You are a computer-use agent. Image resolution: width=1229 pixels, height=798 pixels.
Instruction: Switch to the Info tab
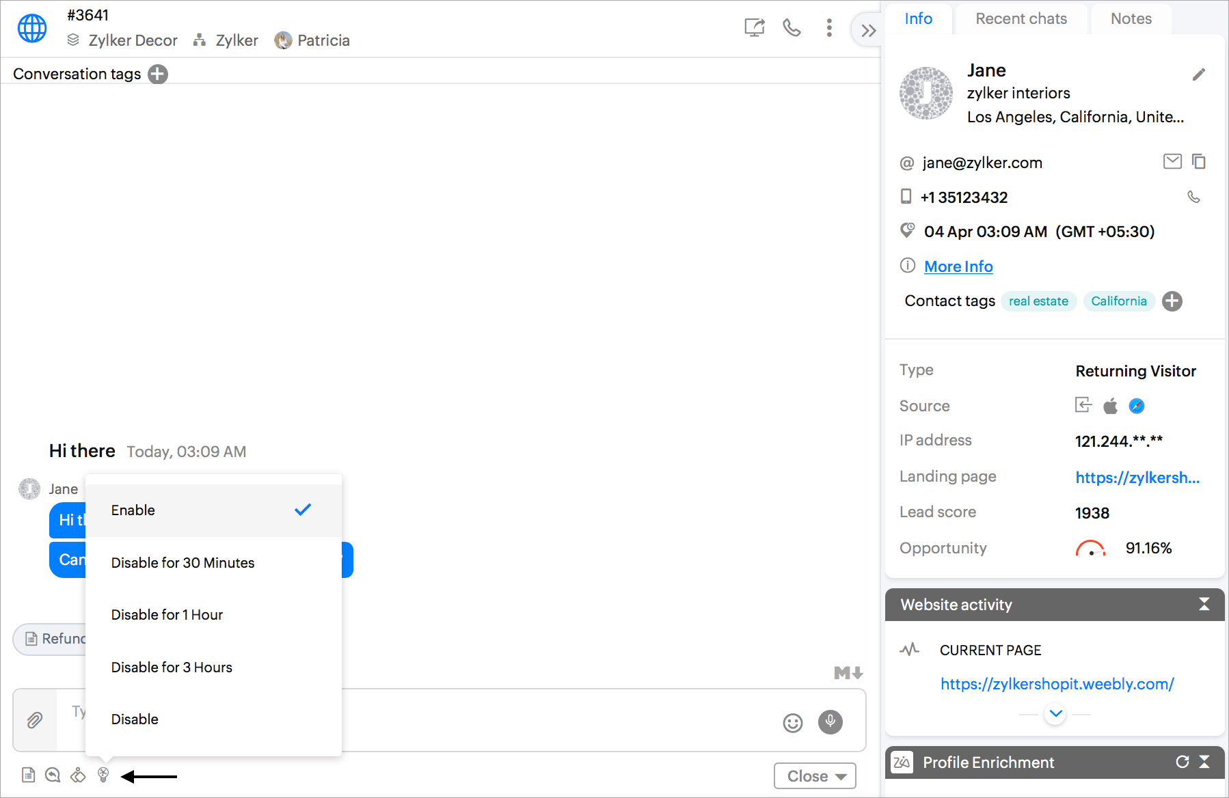pos(919,18)
